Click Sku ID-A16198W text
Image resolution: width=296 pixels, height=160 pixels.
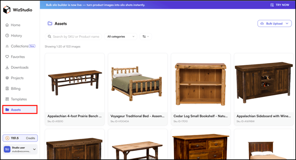pyautogui.click(x=246, y=121)
